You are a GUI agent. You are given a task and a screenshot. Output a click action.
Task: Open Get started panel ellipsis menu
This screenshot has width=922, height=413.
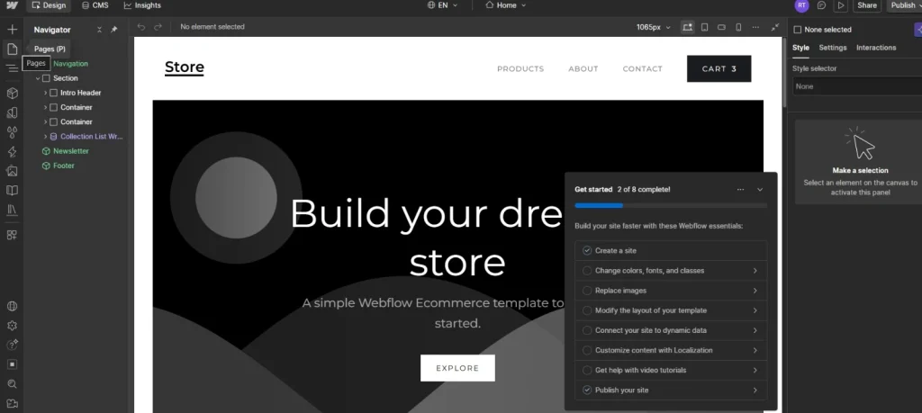tap(740, 189)
